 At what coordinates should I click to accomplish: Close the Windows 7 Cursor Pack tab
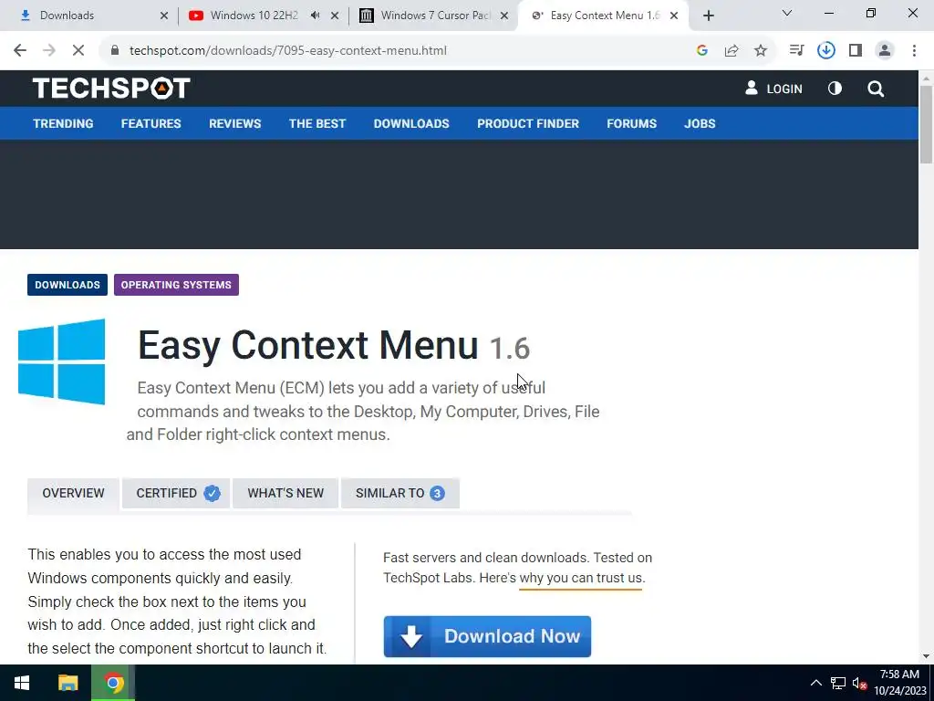click(503, 16)
